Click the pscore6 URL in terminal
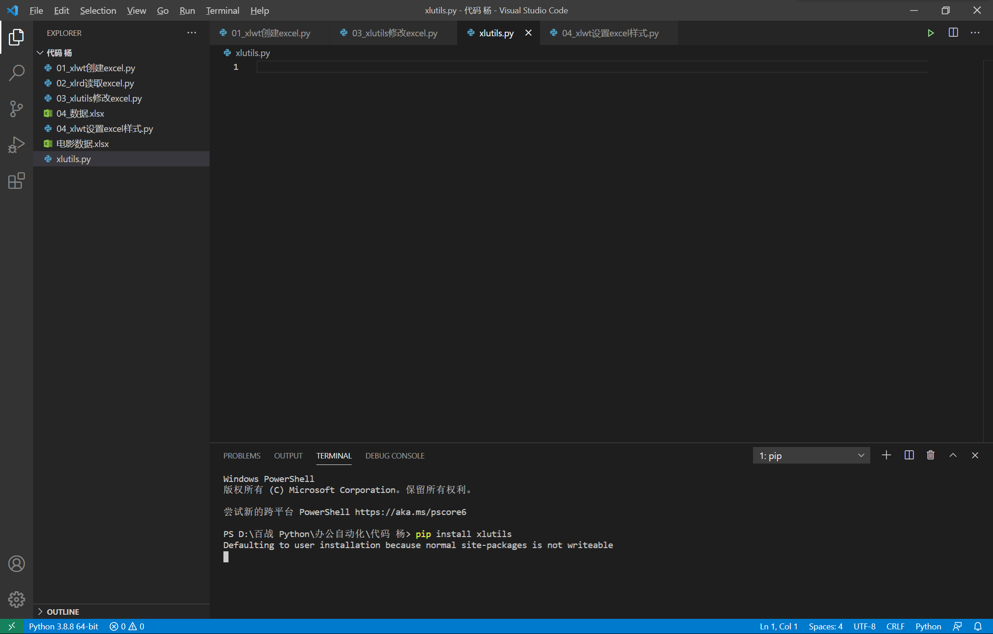 [411, 512]
